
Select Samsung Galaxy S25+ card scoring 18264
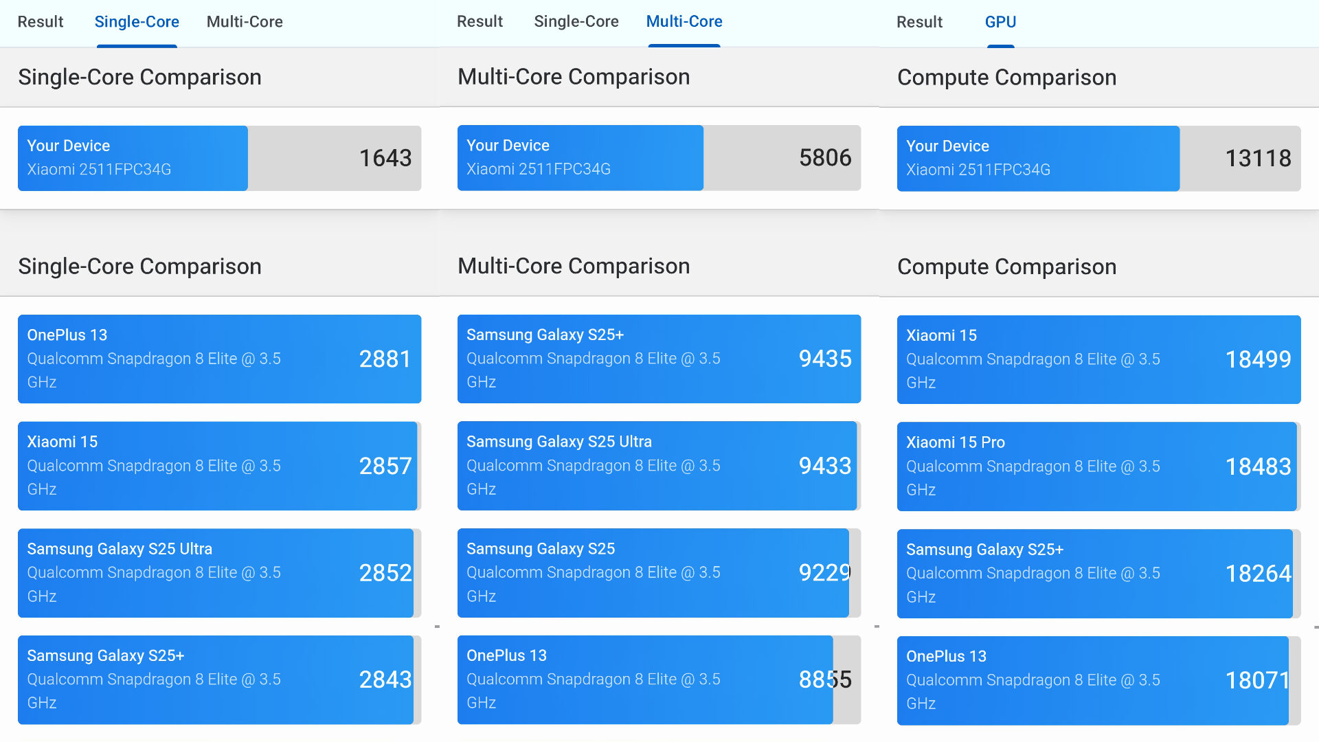(x=1099, y=574)
